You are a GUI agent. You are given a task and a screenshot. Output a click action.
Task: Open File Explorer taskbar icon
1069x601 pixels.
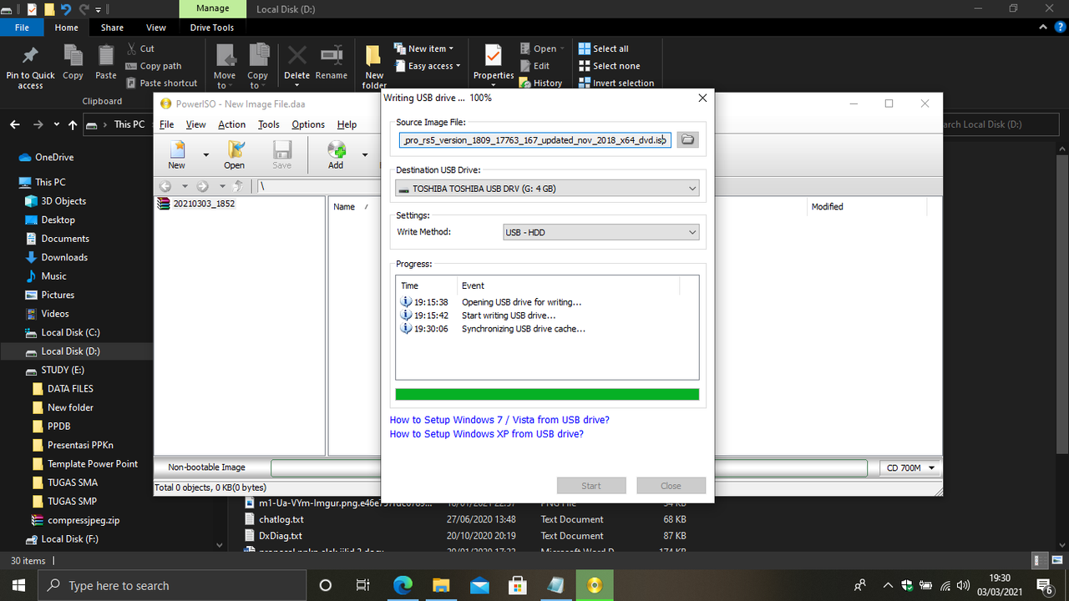point(441,585)
